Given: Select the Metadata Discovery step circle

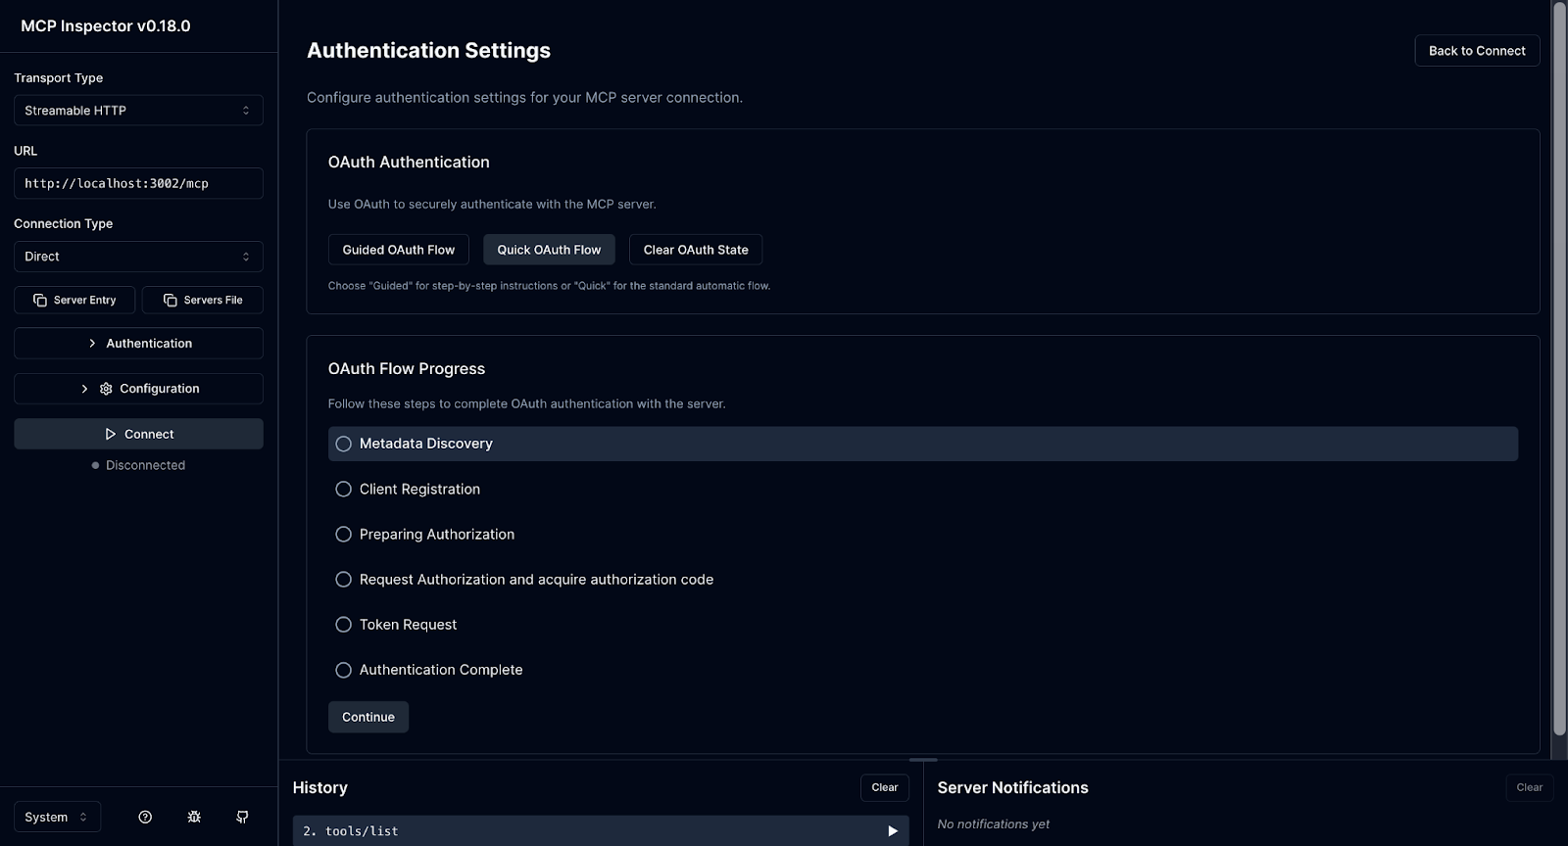Looking at the screenshot, I should pos(343,444).
